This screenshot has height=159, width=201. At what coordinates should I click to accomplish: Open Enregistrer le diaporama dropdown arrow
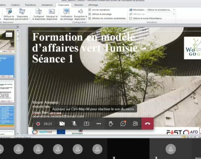86,19
